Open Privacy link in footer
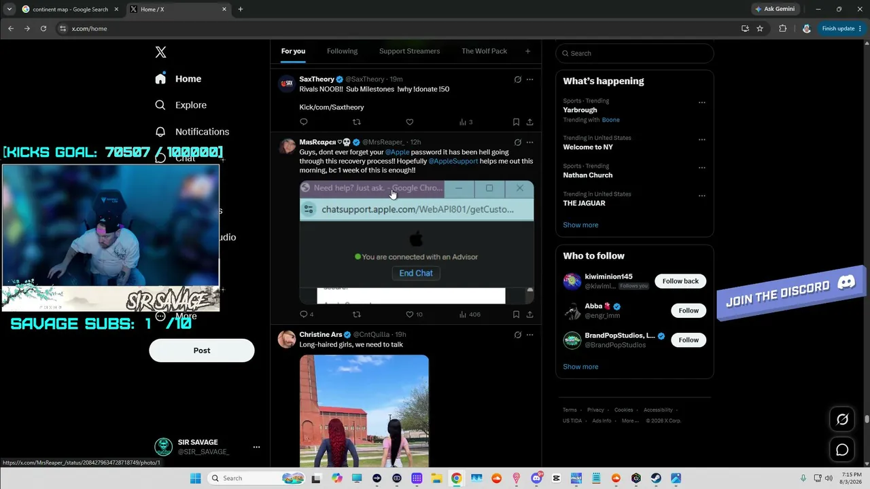The image size is (870, 489). click(595, 410)
